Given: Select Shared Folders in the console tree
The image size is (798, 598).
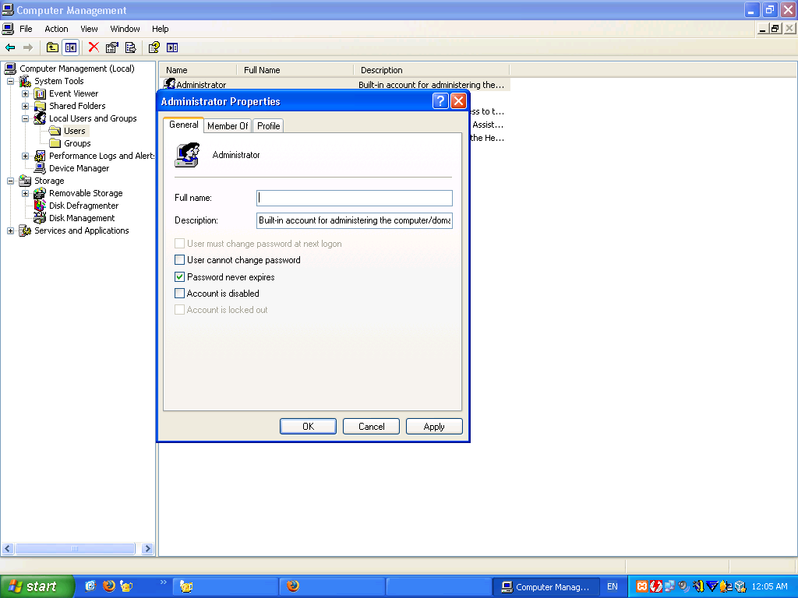Looking at the screenshot, I should click(x=77, y=106).
